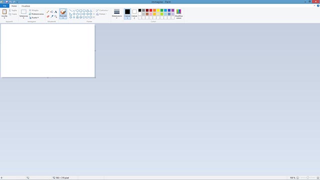The width and height of the screenshot is (320, 180).
Task: Pick the red color swatch
Action: [x=151, y=10]
